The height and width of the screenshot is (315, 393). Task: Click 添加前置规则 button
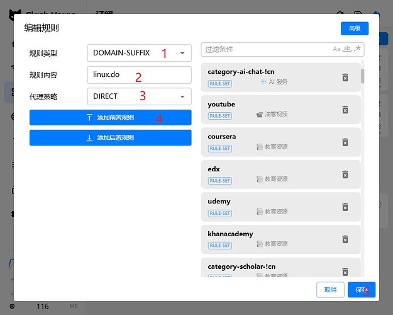pos(111,118)
